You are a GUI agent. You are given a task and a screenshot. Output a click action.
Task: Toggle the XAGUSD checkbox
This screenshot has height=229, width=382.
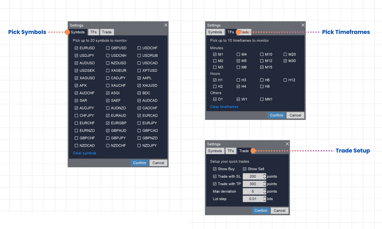click(76, 78)
